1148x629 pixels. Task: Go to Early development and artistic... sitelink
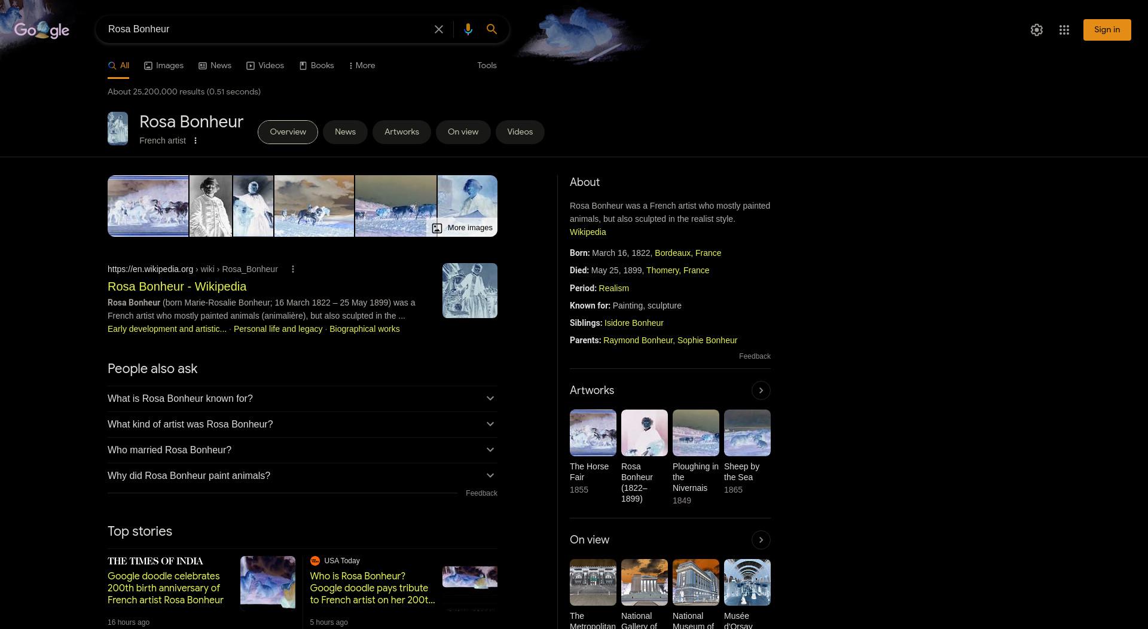tap(167, 329)
